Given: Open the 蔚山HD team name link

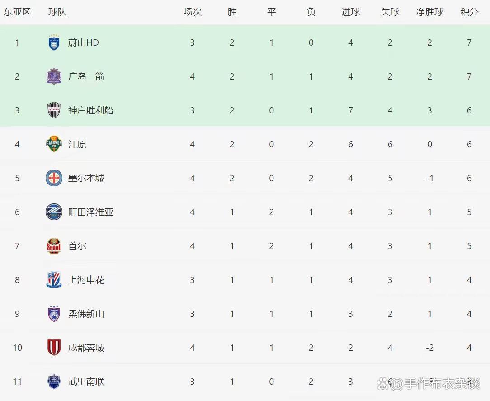Looking at the screenshot, I should click(84, 42).
